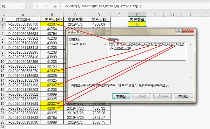This screenshot has height=129, width=210.
Task: Select column F header
Action: pos(137,14)
